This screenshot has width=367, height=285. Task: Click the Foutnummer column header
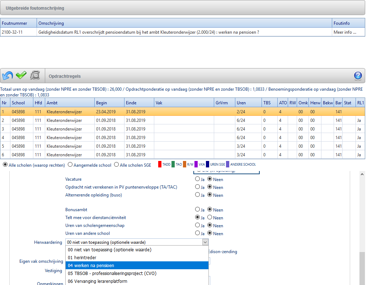(19, 23)
